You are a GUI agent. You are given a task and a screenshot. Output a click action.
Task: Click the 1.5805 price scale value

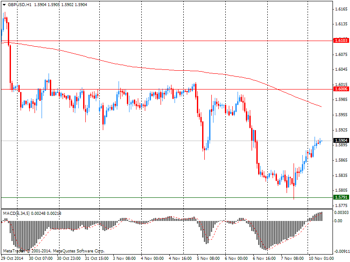(x=341, y=190)
